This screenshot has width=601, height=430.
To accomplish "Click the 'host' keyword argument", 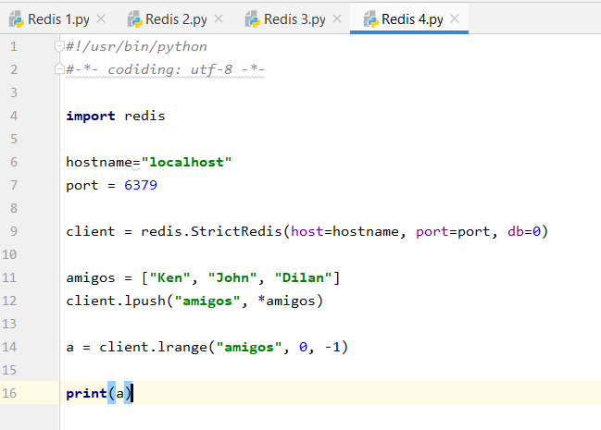I will tap(307, 231).
